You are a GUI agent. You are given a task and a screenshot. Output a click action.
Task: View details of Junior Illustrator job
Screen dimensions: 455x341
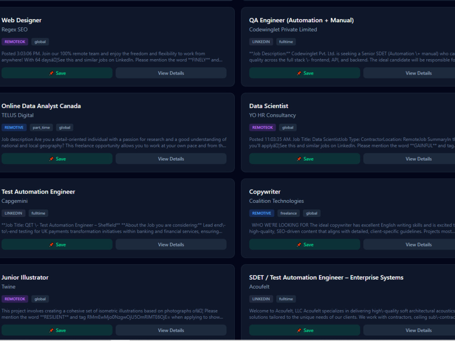click(171, 330)
